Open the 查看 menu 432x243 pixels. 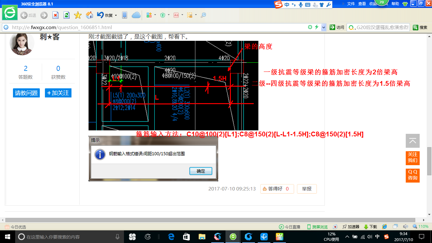click(x=362, y=4)
